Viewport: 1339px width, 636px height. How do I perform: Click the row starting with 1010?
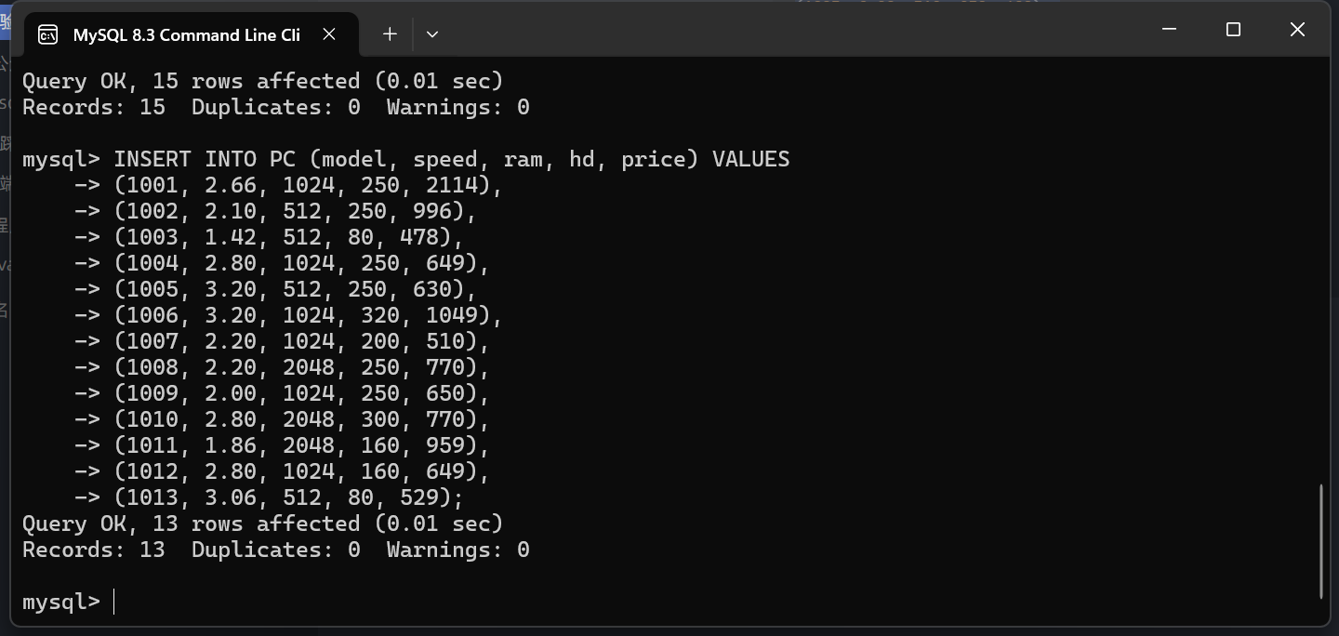(282, 419)
